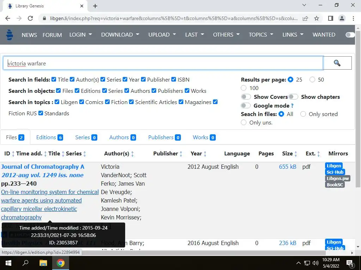
Task: Open the DOWNLOAD dropdown menu
Action: 120,35
